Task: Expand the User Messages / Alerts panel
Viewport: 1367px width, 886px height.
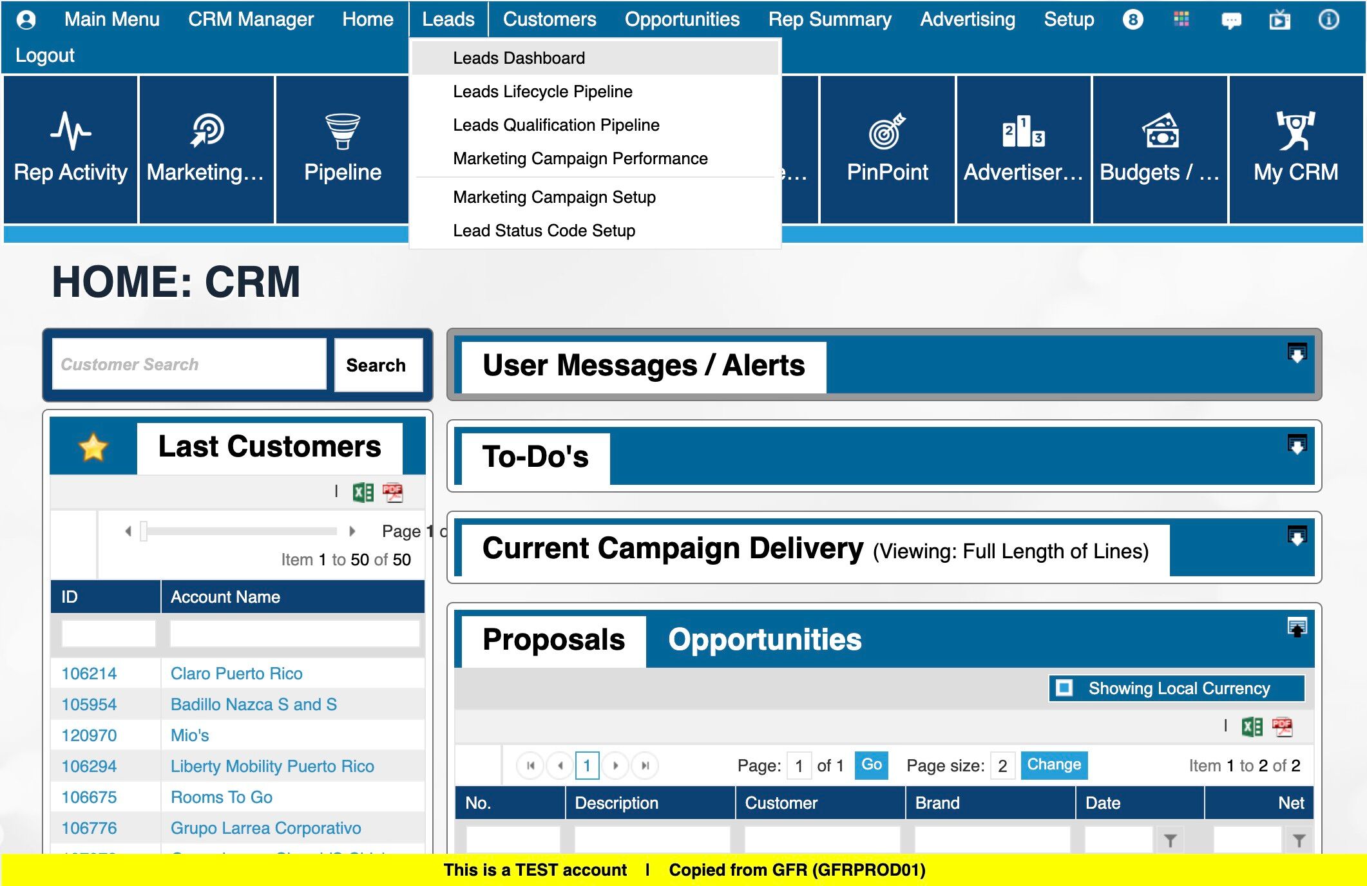Action: point(1297,353)
